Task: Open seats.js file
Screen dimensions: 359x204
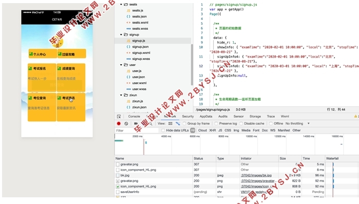Action: [x=138, y=10]
